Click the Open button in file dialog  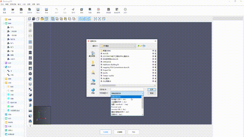click(x=152, y=90)
